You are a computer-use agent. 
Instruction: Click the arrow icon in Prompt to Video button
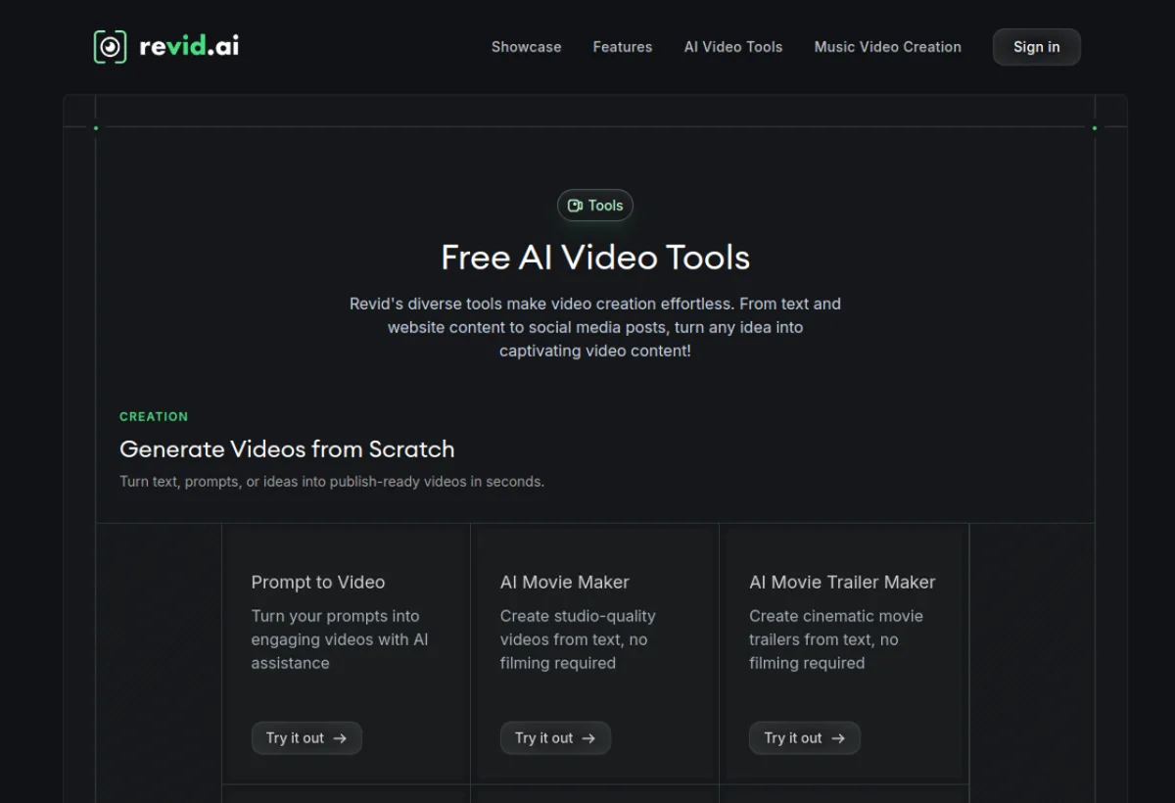pyautogui.click(x=340, y=738)
